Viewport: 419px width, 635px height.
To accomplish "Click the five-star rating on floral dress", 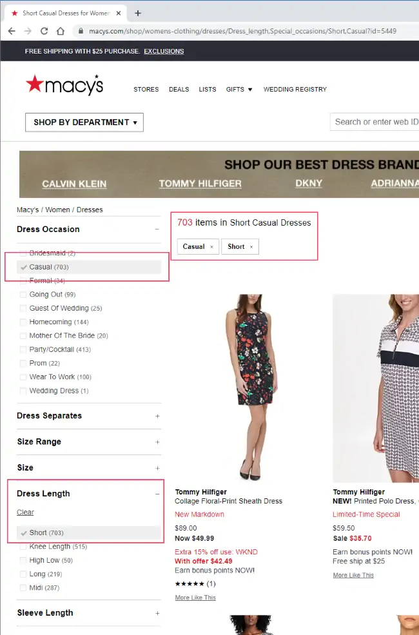I will [x=190, y=583].
